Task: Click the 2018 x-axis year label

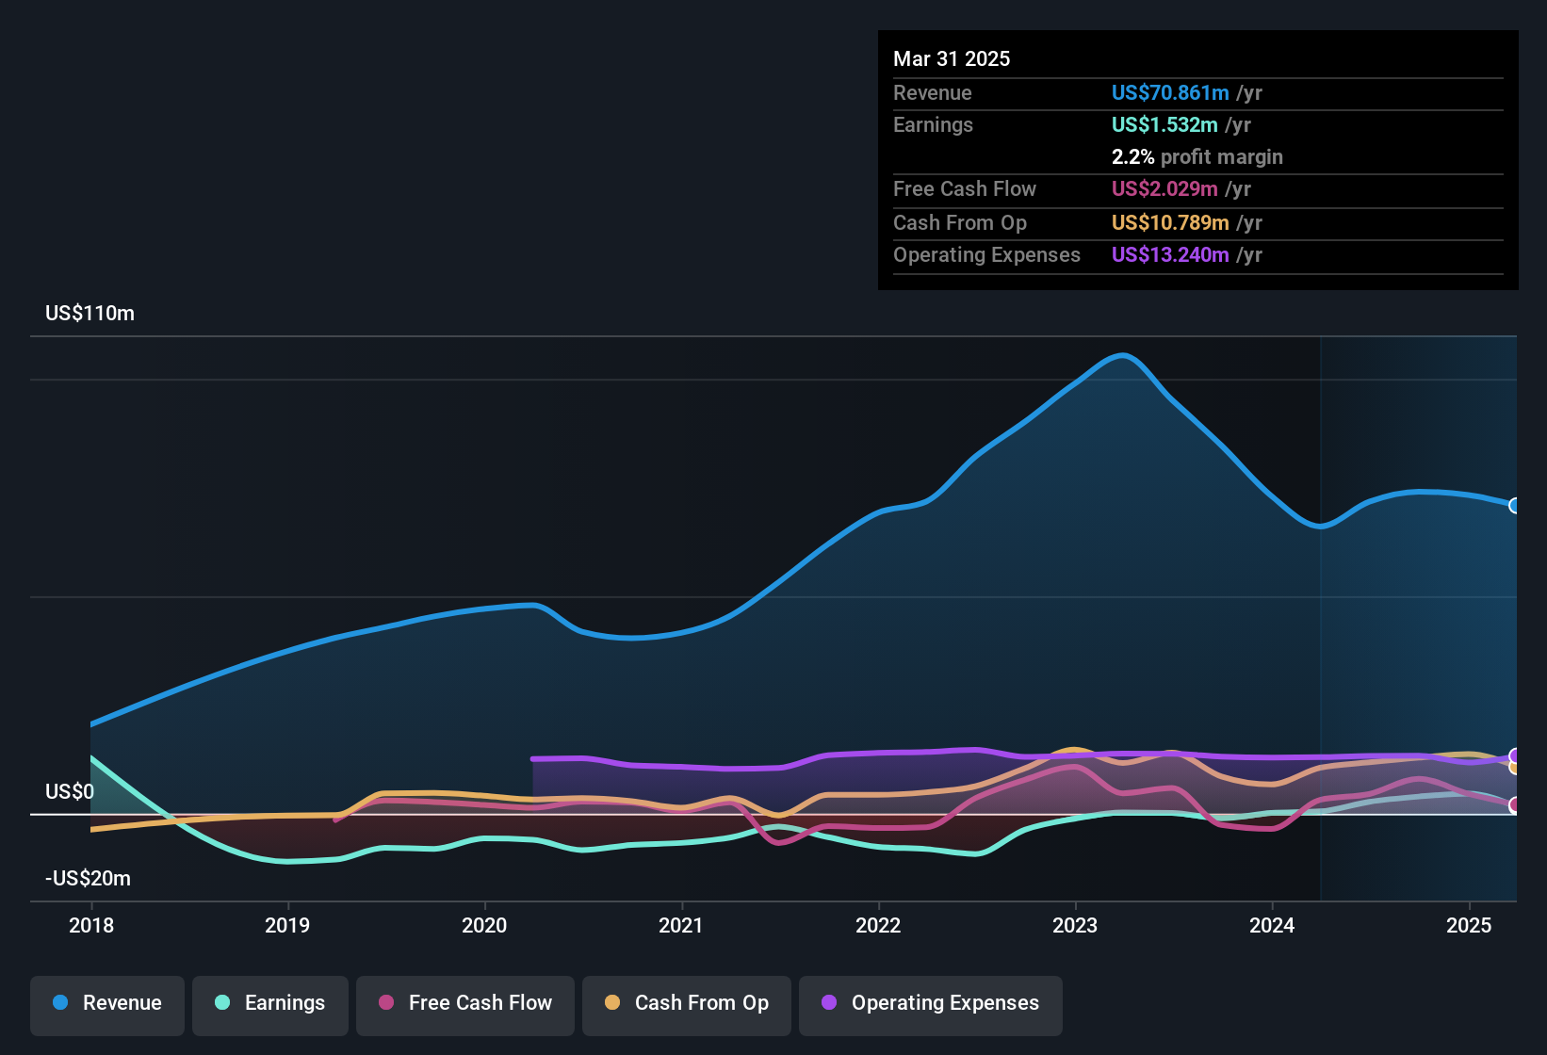Action: click(91, 925)
